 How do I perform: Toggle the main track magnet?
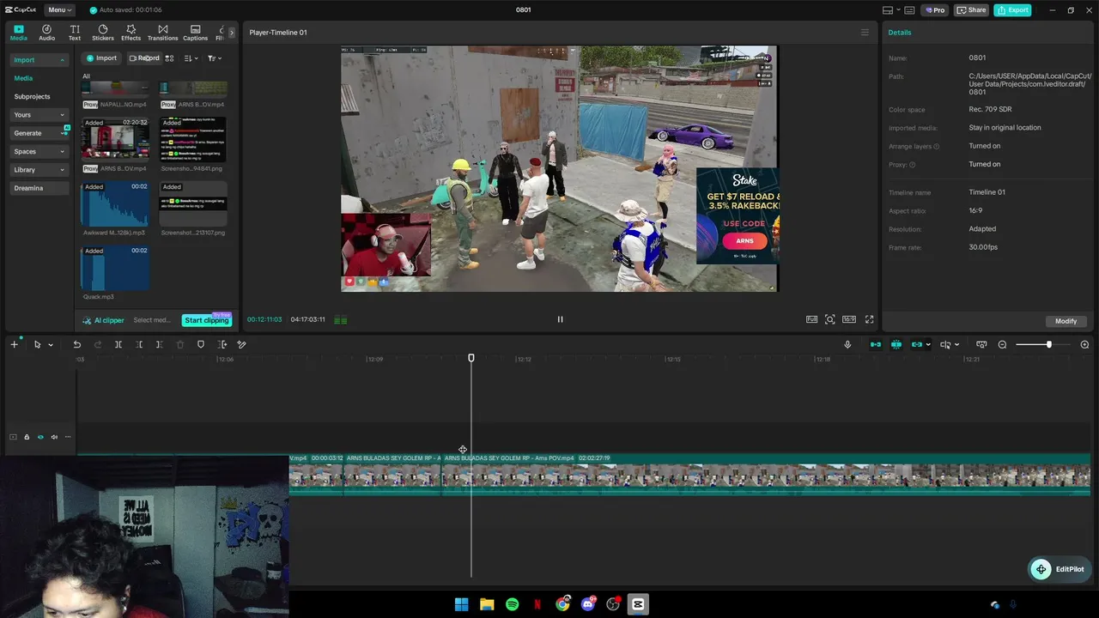(x=876, y=345)
